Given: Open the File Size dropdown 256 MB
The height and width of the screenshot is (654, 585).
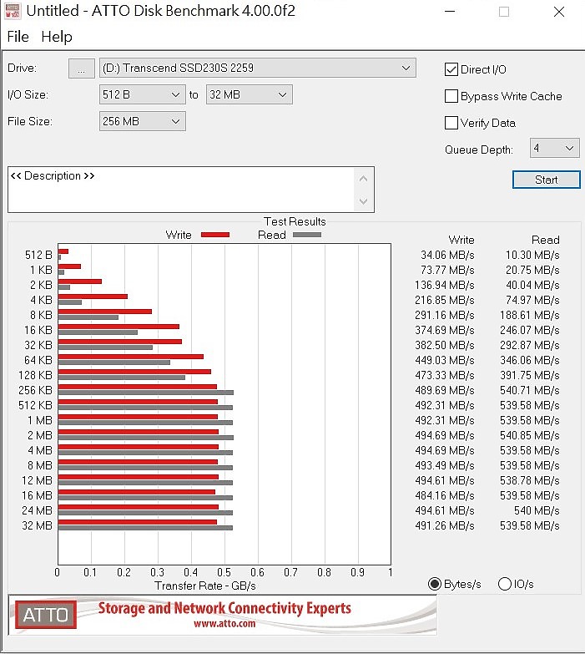Looking at the screenshot, I should pyautogui.click(x=142, y=121).
